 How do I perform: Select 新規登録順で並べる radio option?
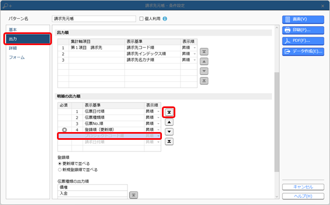click(x=60, y=169)
